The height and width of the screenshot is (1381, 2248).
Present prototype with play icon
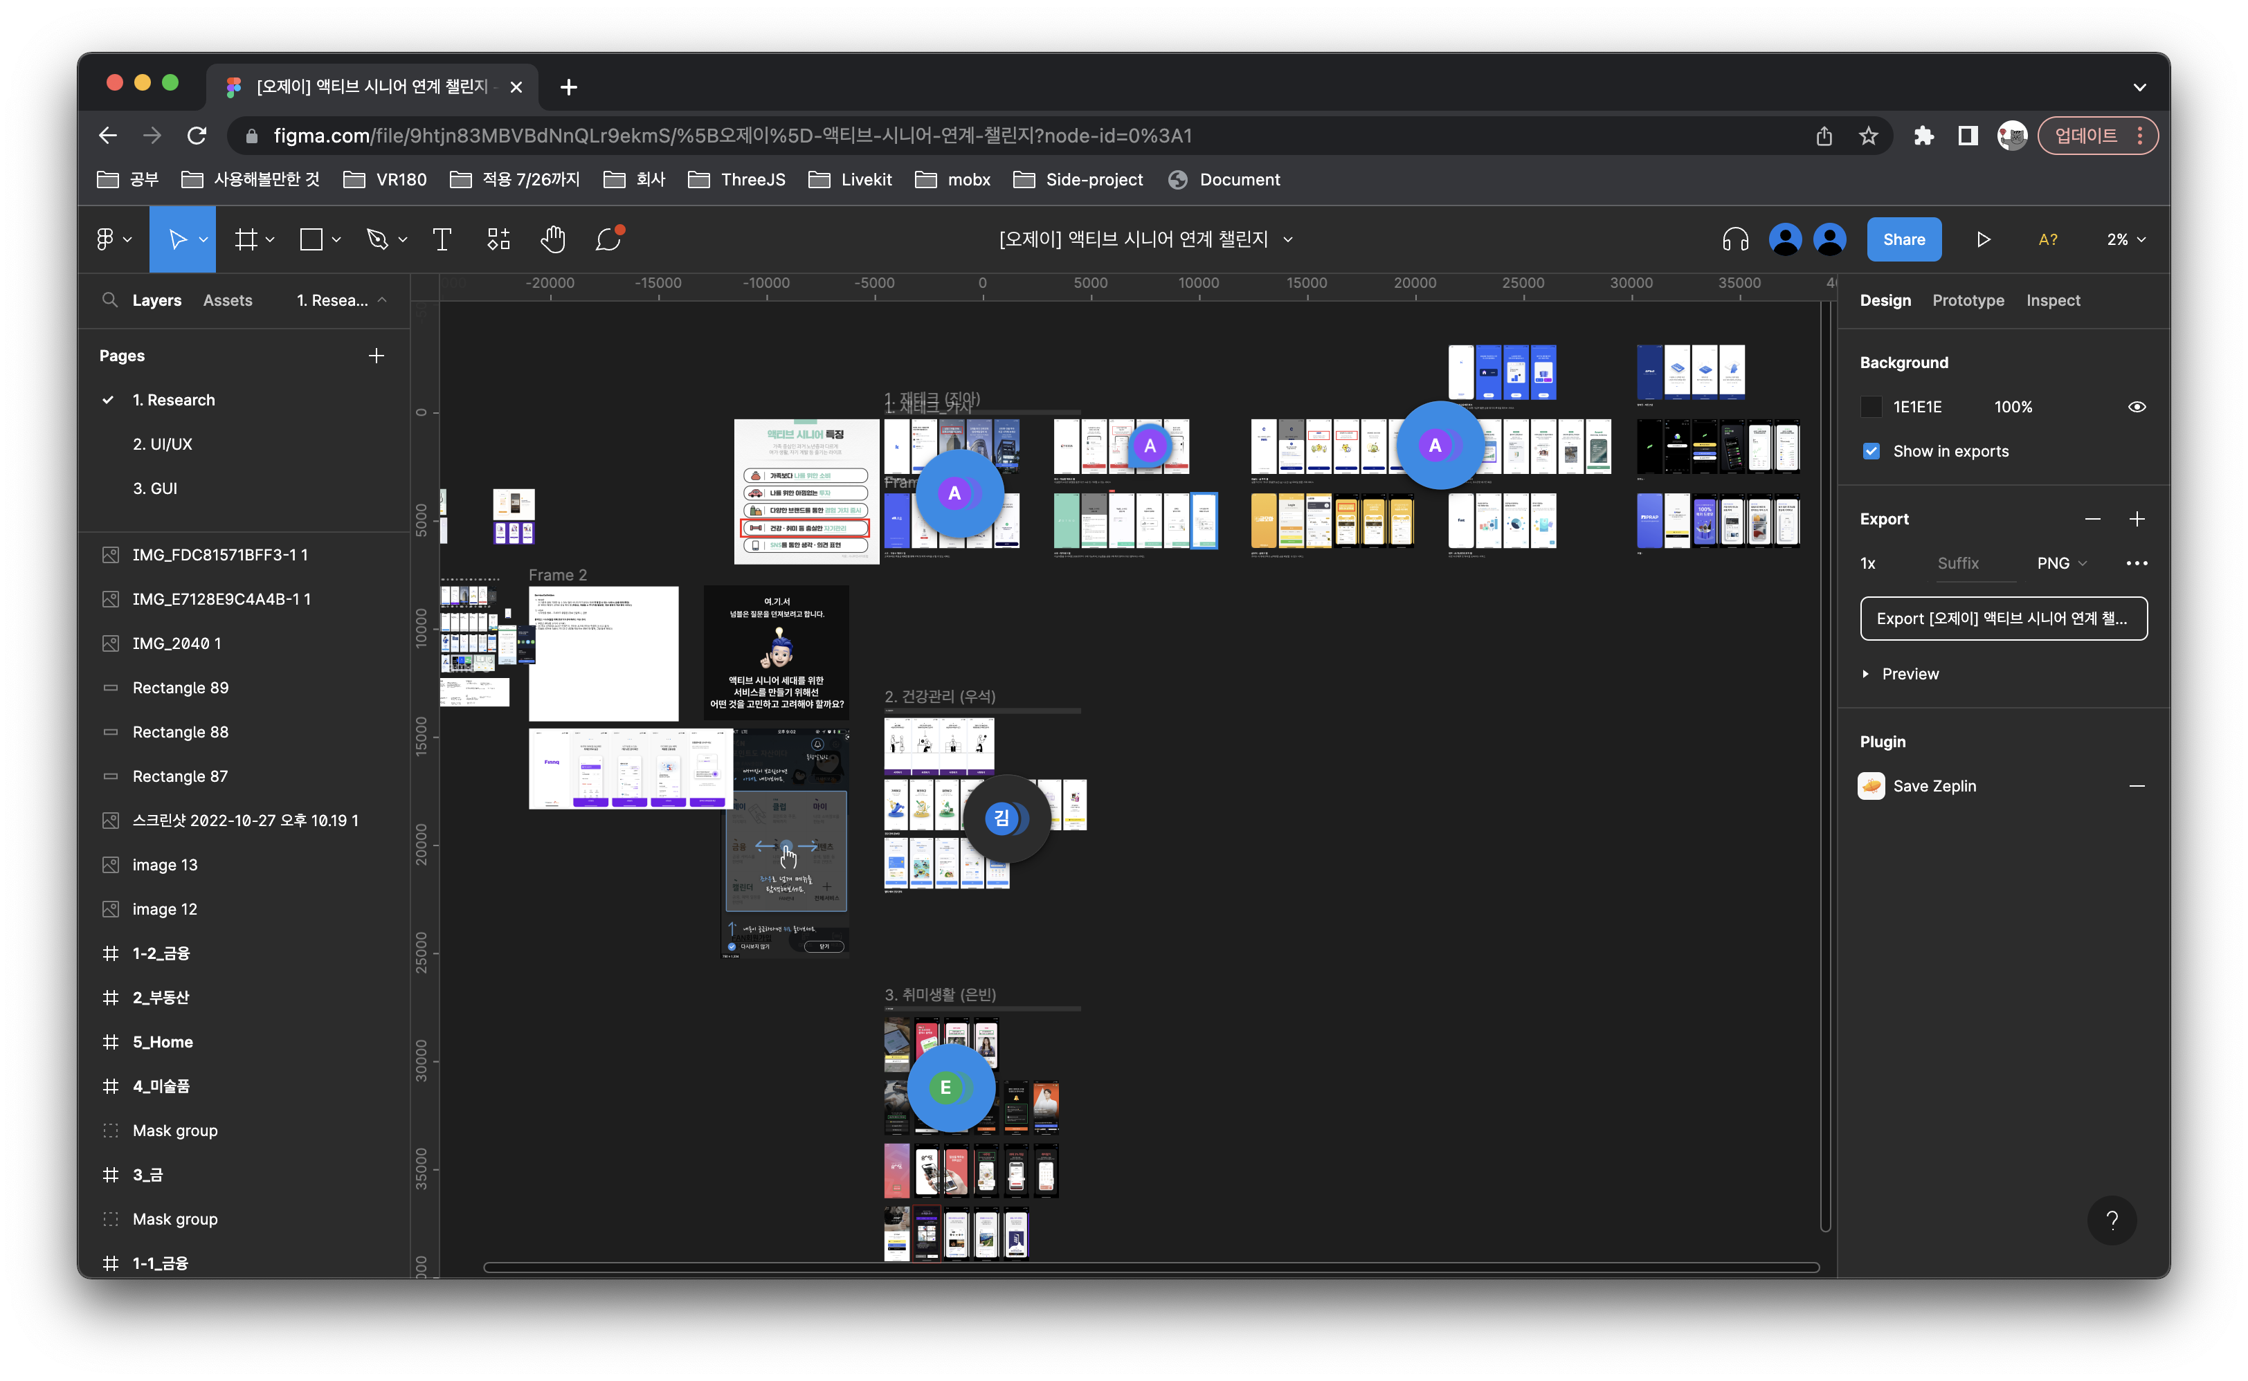(1983, 239)
